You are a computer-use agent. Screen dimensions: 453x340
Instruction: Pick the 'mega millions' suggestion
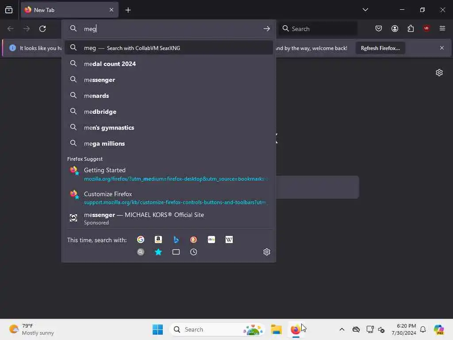pos(169,143)
